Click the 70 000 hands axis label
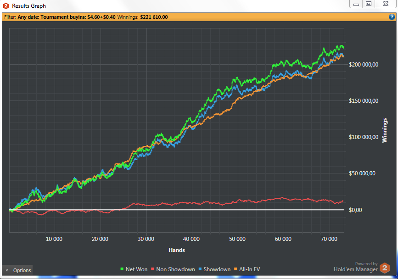398x279 pixels. (329, 239)
